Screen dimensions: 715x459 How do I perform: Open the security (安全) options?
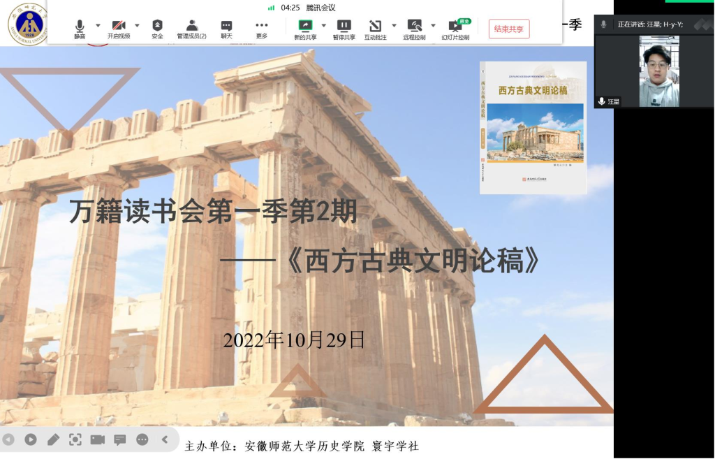157,29
